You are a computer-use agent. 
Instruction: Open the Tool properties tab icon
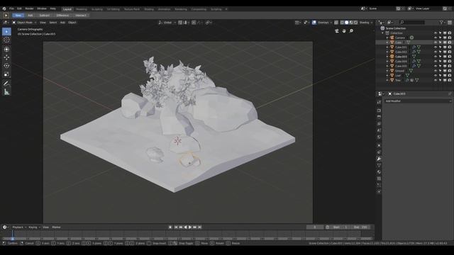(x=379, y=102)
